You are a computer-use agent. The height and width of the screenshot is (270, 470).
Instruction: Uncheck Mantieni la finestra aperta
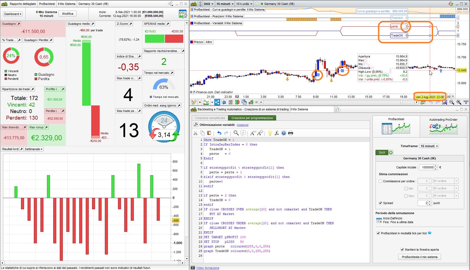point(402,250)
